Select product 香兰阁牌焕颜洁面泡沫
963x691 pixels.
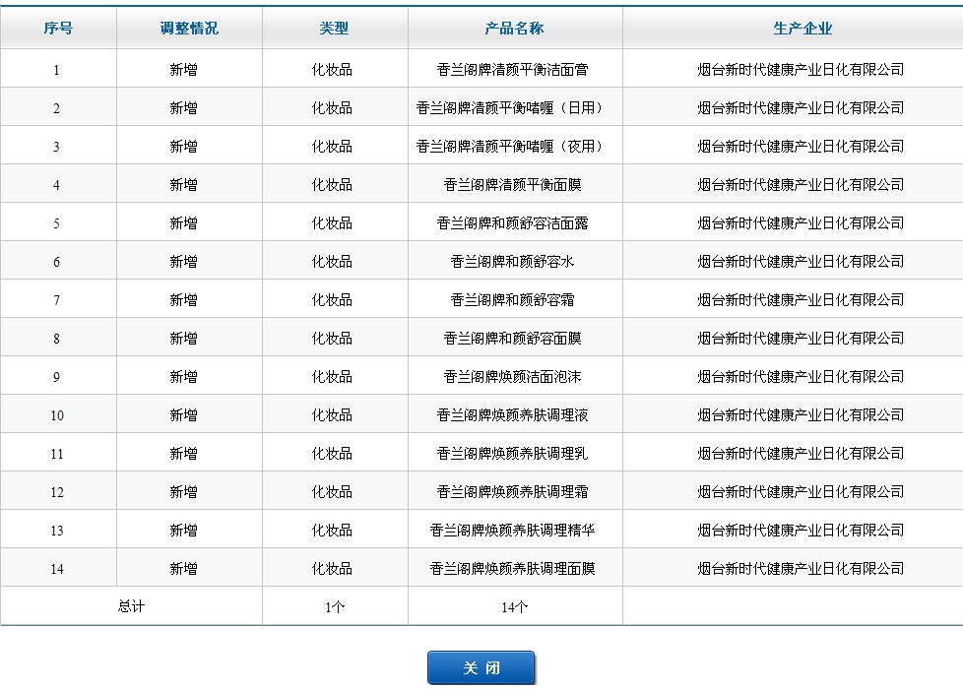tap(513, 377)
